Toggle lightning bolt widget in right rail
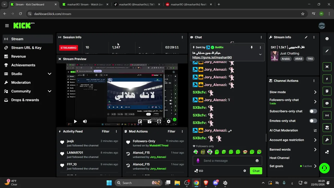 (x=327, y=79)
